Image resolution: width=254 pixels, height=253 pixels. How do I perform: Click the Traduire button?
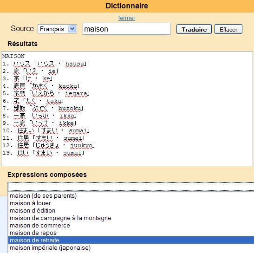[x=194, y=29]
